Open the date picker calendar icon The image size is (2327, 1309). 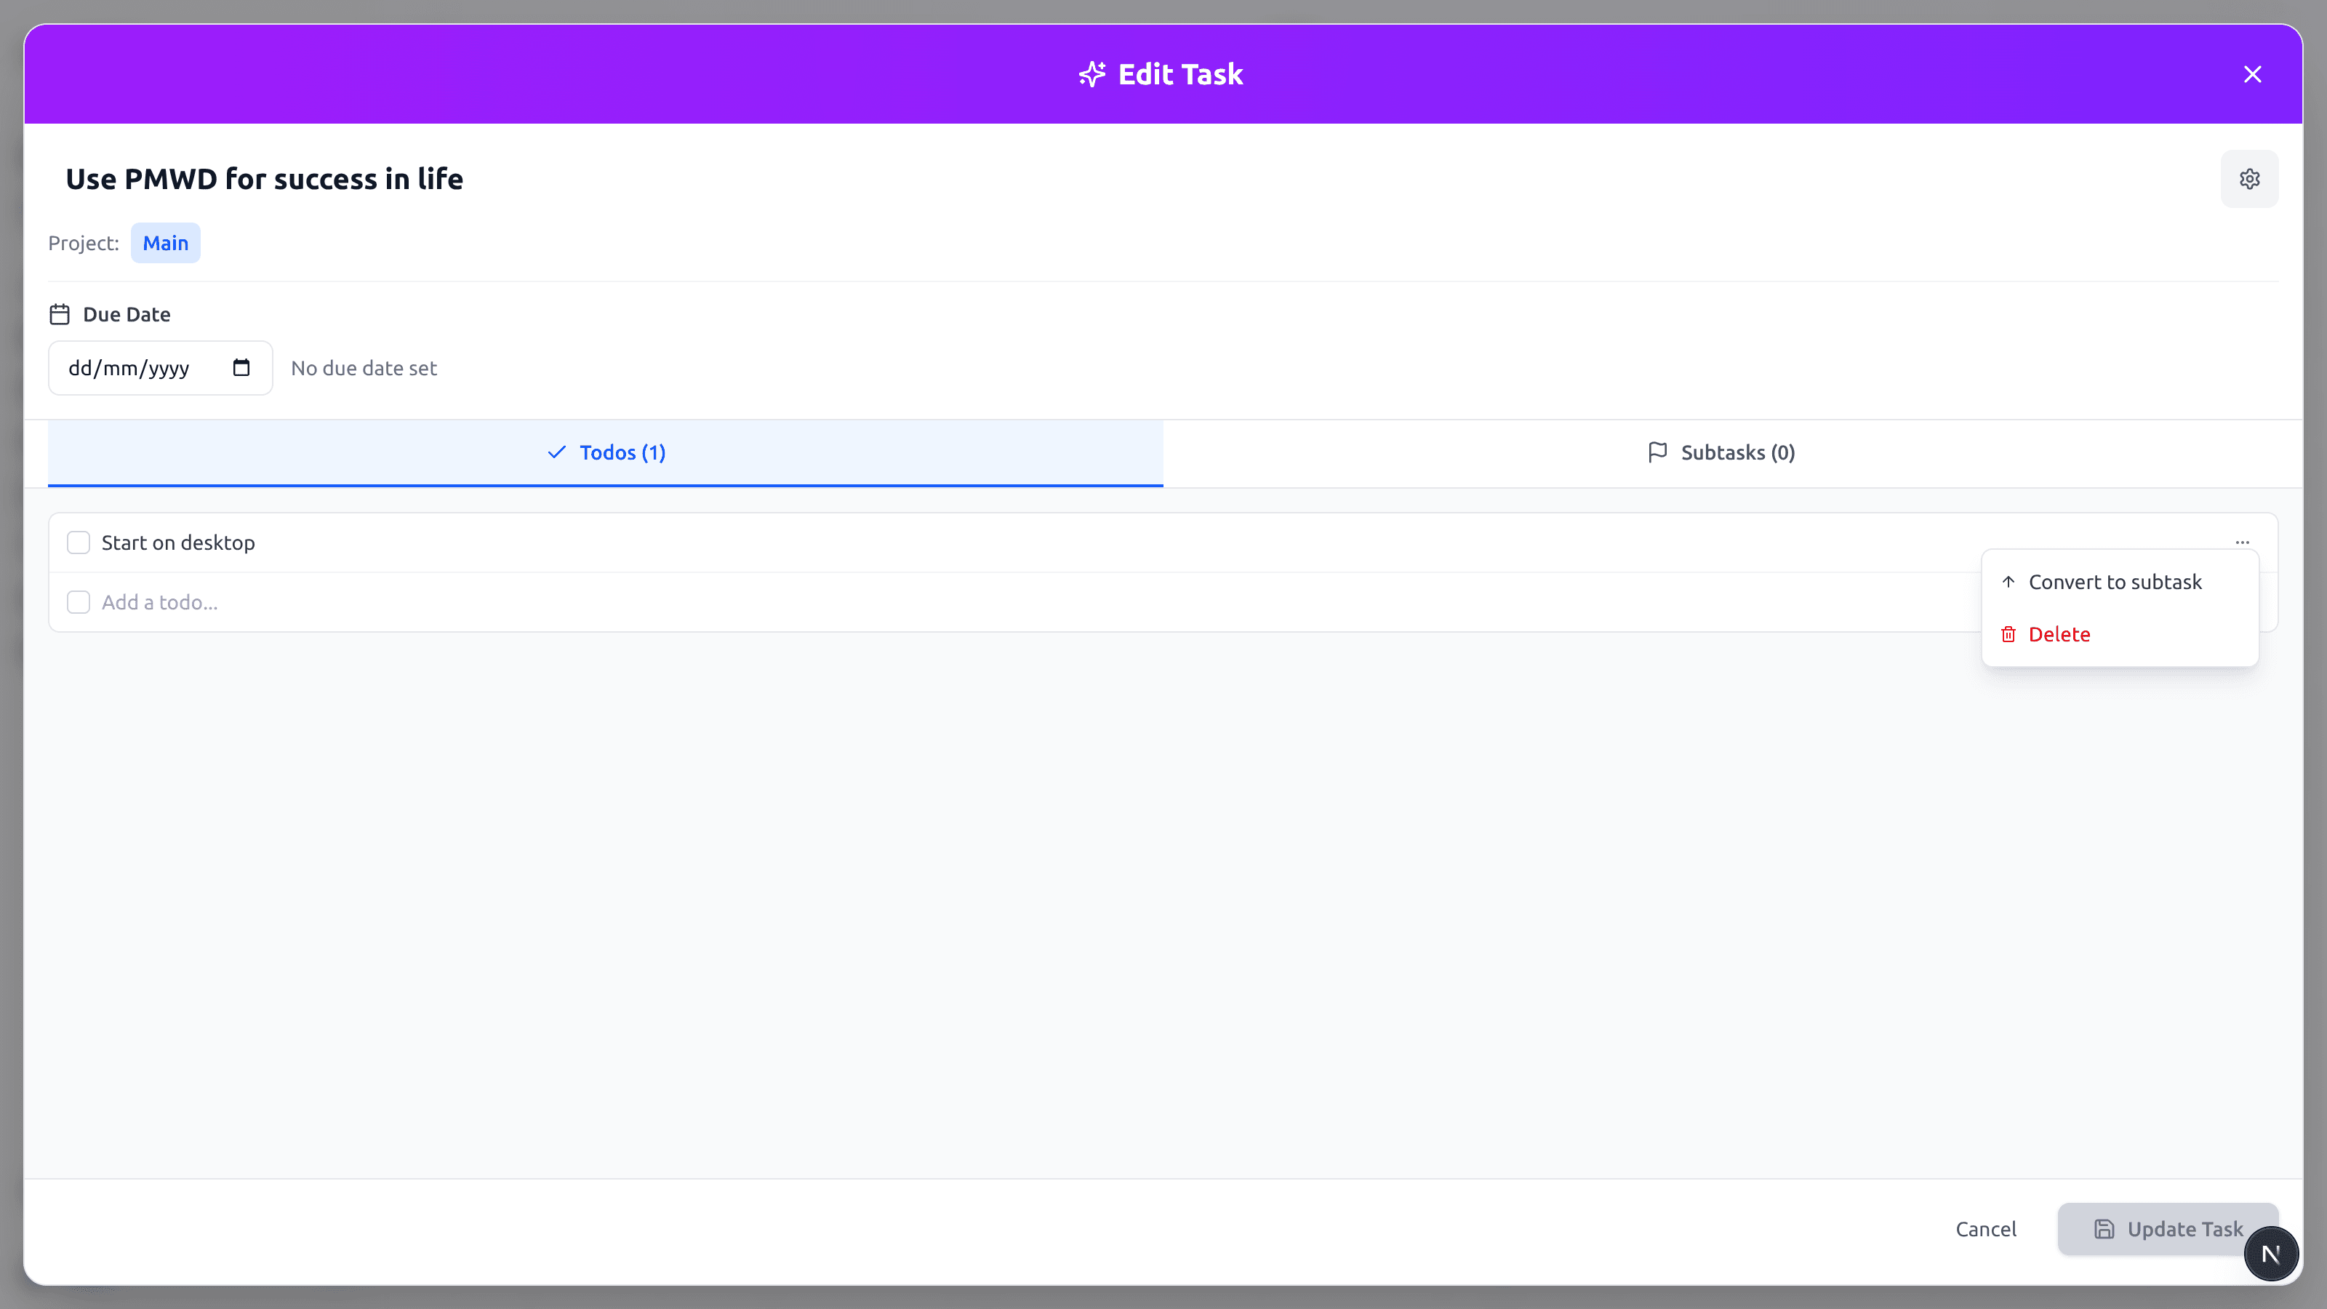(241, 368)
